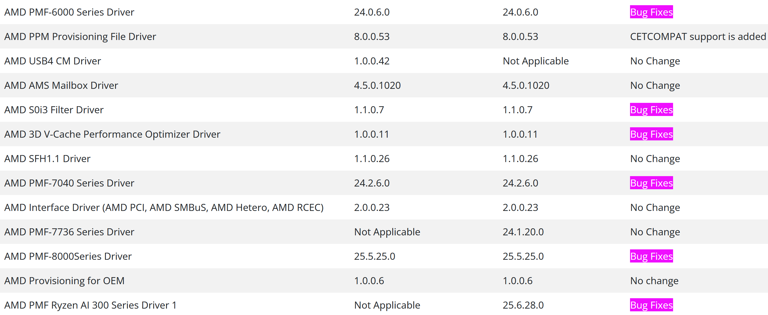
Task: Click Bug Fixes for PMF-7040 Series Driver
Action: 651,183
